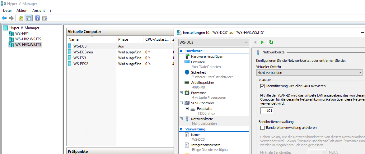This screenshot has height=154, width=365.
Task: Enable Bandbreitenverwaltung aktivieren checkbox
Action: click(x=263, y=128)
